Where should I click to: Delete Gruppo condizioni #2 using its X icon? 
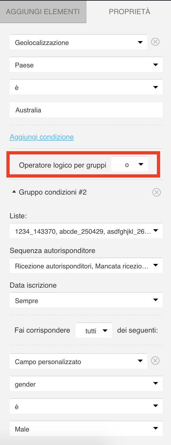[156, 192]
